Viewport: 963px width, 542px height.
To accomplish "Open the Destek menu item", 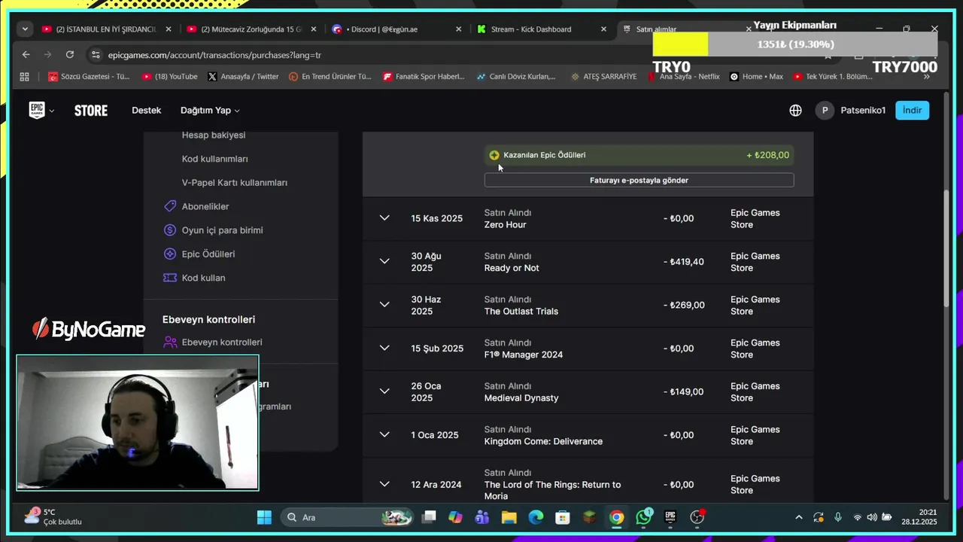I will click(147, 110).
